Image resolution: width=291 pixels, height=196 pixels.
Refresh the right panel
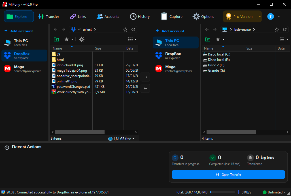285,29
